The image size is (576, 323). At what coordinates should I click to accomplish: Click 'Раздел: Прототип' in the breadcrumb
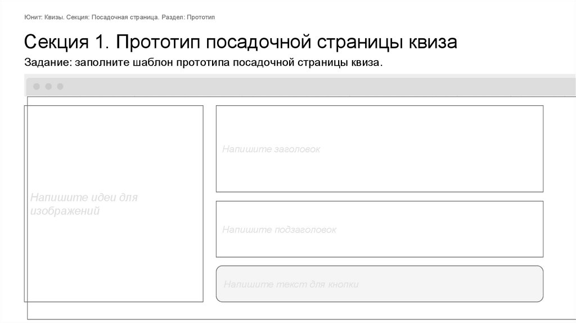tap(188, 18)
